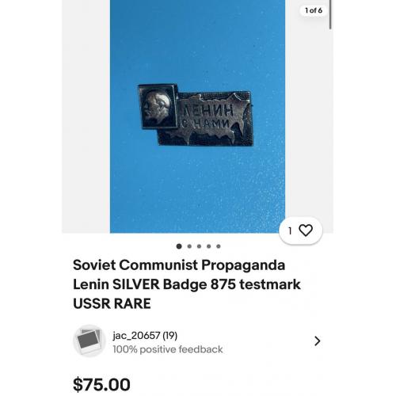Click the watcher count number beside heart
This screenshot has height=396, width=396.
(290, 231)
